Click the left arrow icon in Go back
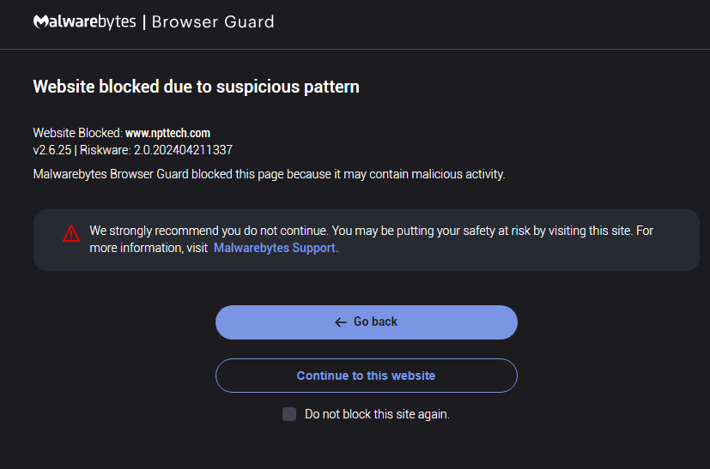710x469 pixels. pyautogui.click(x=341, y=322)
